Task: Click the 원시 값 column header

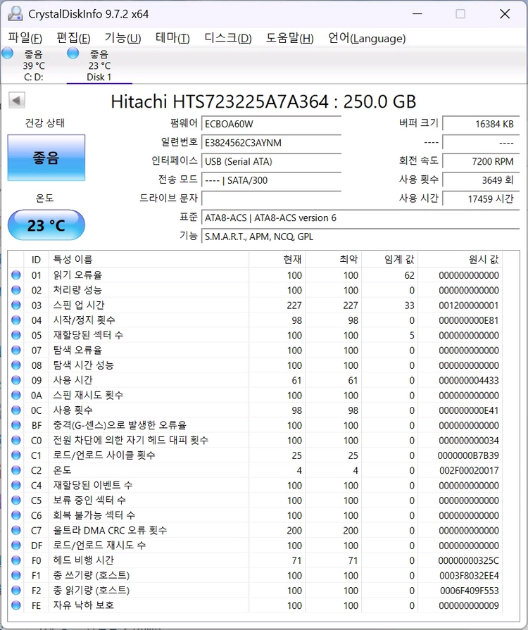Action: (x=460, y=259)
